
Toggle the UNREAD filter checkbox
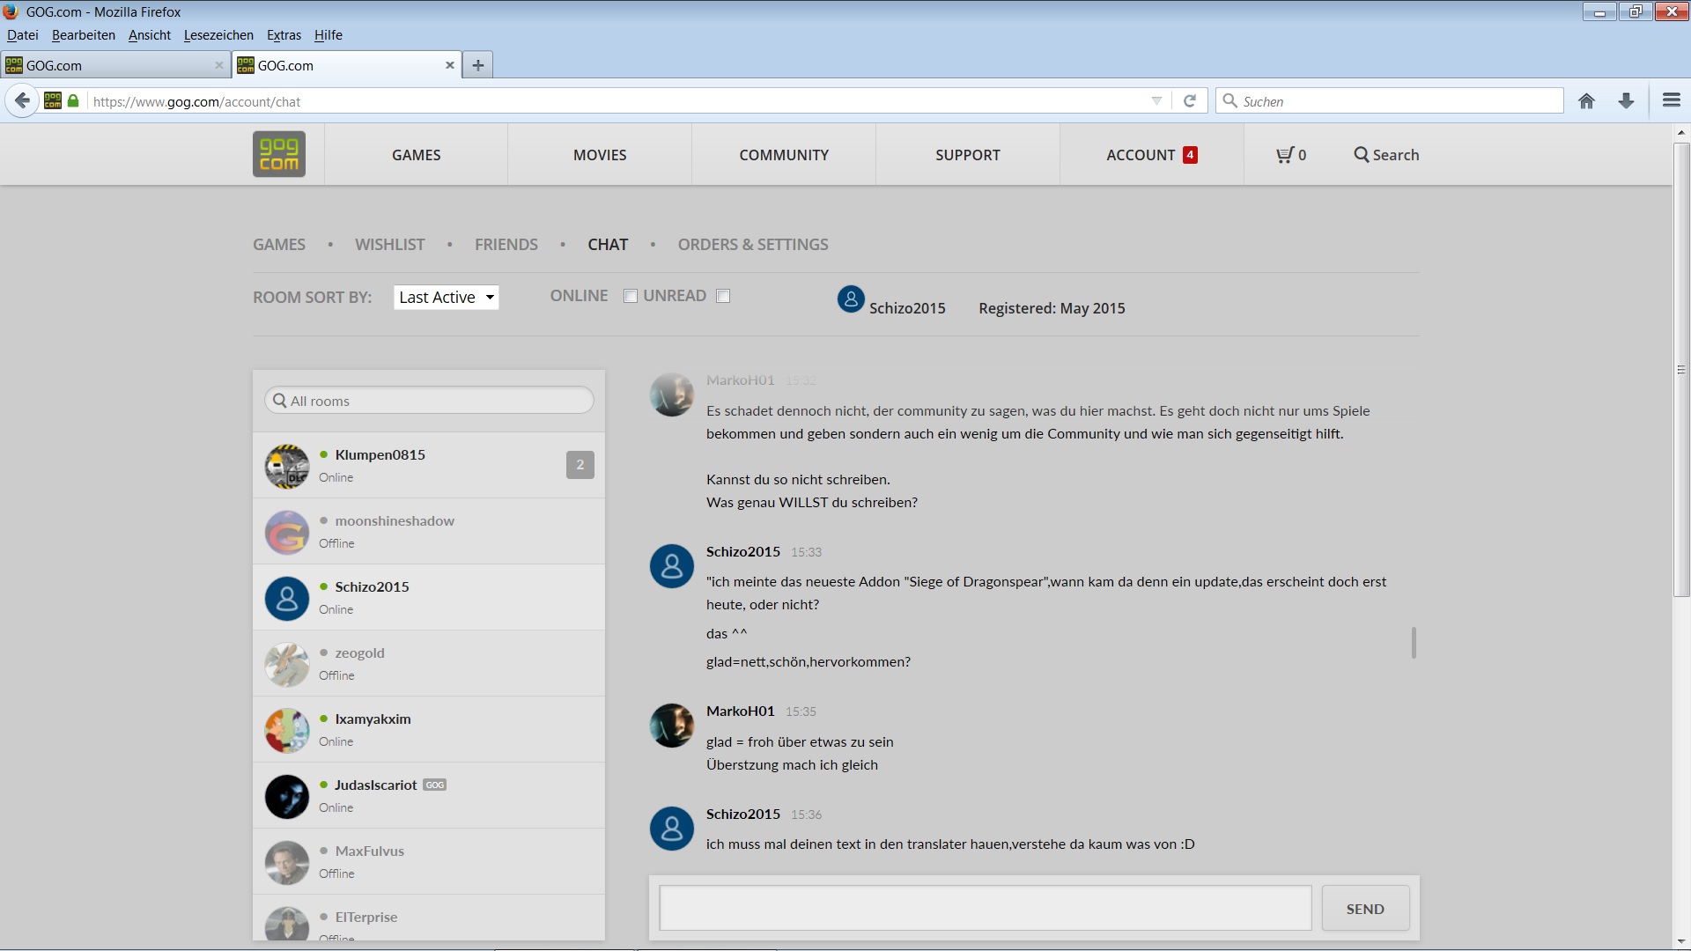tap(723, 297)
